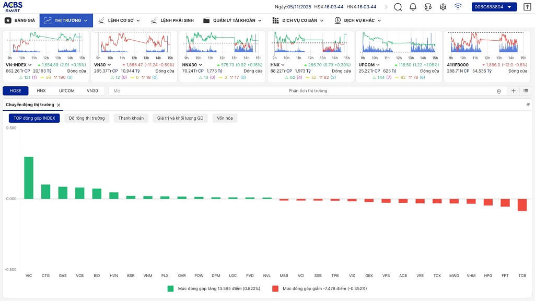Open the search magnifier icon
The image size is (535, 301).
398,7
